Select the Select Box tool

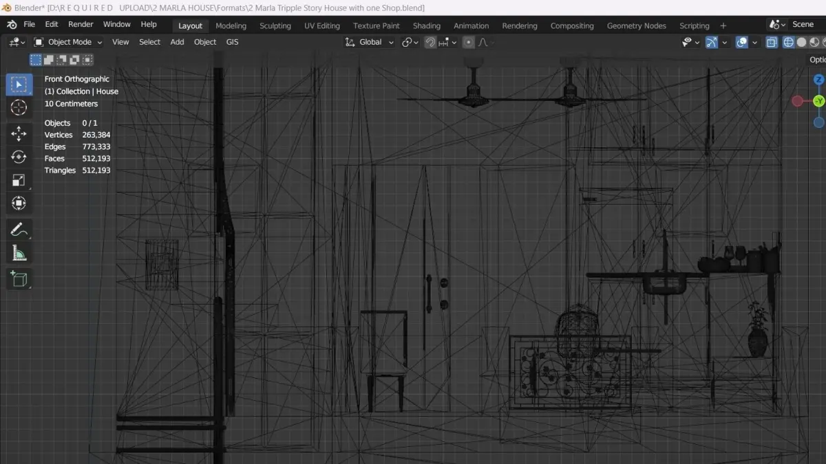coord(19,85)
